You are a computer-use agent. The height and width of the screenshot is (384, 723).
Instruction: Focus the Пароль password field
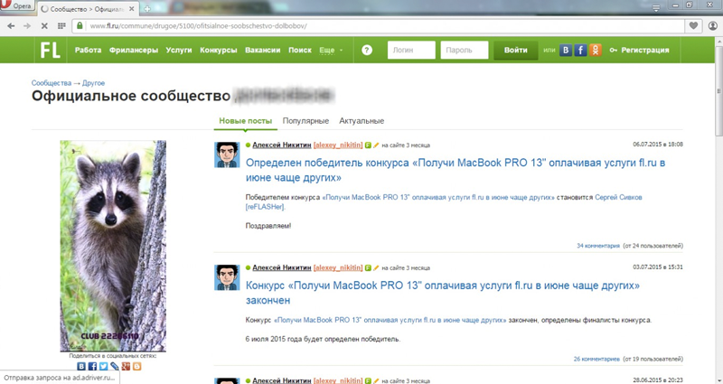coord(465,51)
